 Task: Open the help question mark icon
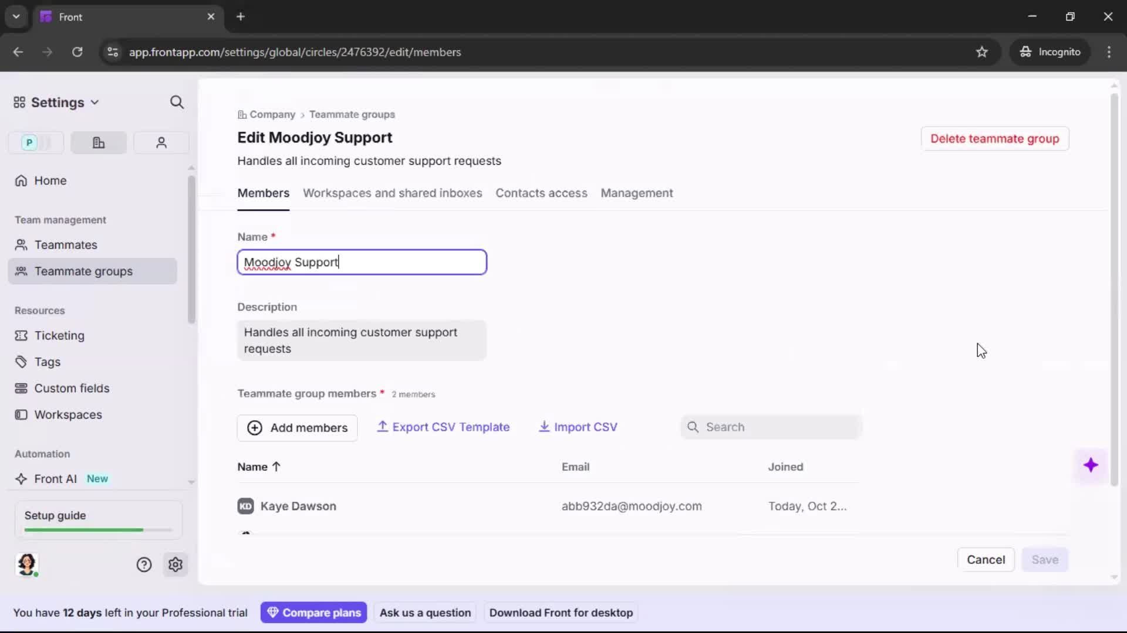144,564
